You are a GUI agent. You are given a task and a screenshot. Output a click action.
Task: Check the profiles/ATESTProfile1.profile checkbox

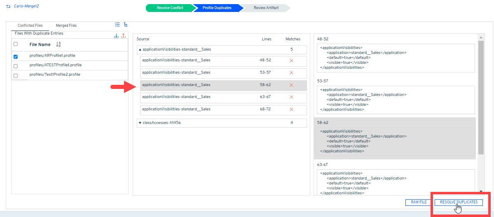[x=16, y=66]
